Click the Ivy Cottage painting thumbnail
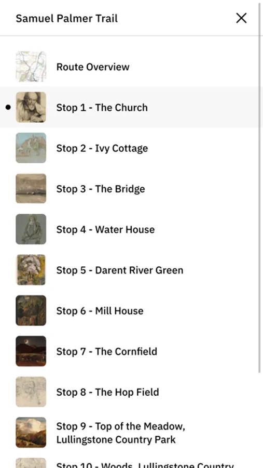The width and height of the screenshot is (263, 468). tap(31, 148)
